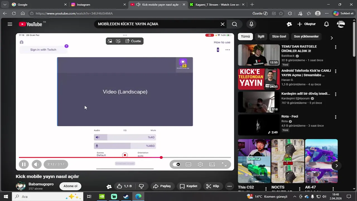357x201 pixels.
Task: Show more filter chips with right arrow
Action: click(332, 38)
